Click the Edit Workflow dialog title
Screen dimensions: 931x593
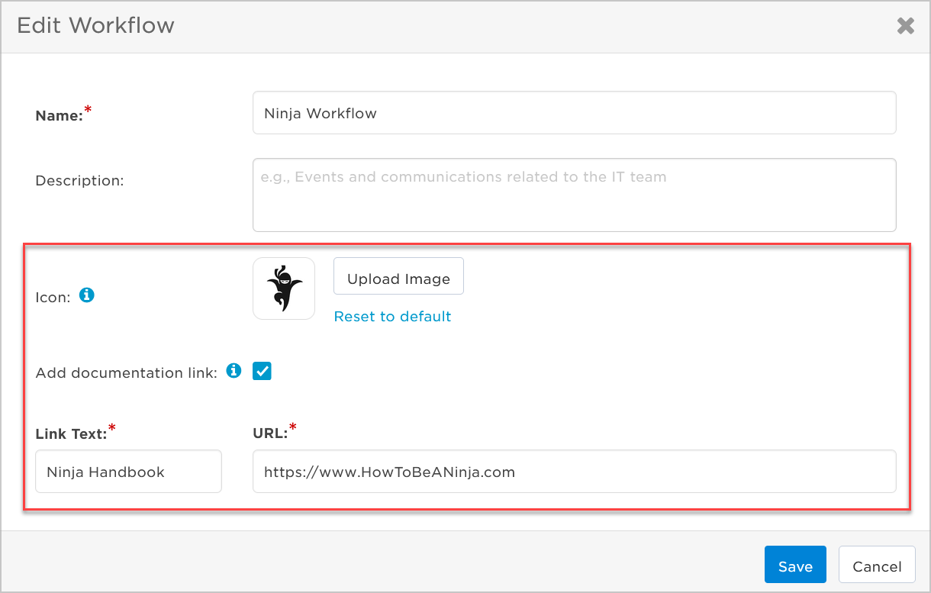coord(95,25)
